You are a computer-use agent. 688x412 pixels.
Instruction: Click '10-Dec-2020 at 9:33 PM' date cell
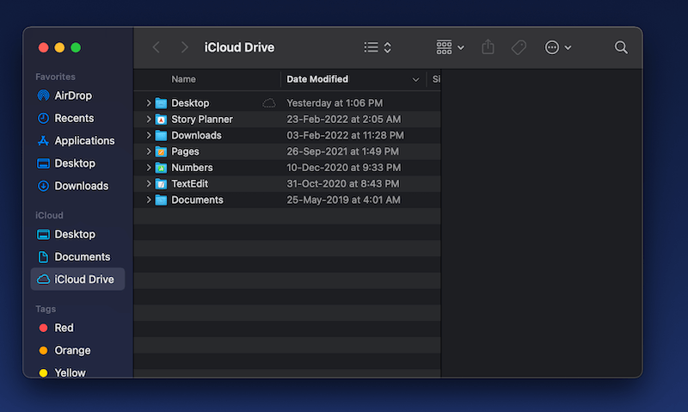[343, 168]
